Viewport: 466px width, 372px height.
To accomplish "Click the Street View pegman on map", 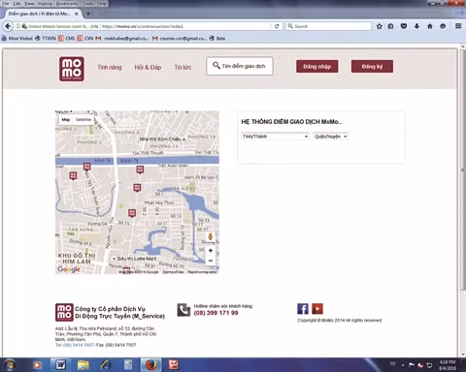I will [x=211, y=236].
